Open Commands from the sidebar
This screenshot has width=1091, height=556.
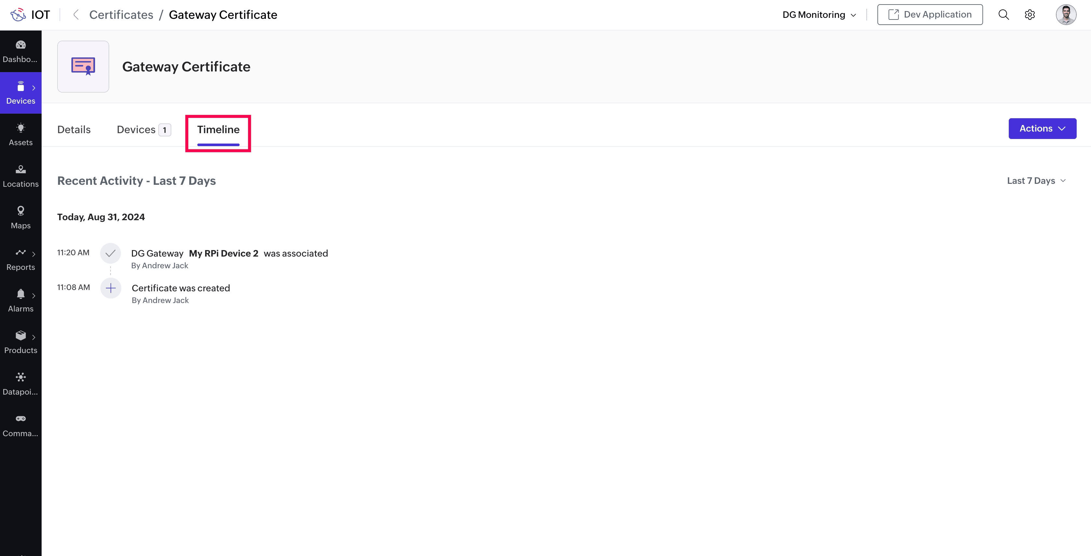point(20,425)
